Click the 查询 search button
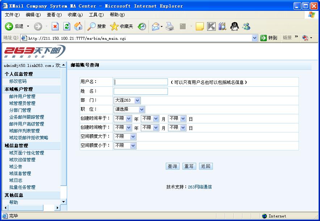 (x=172, y=166)
